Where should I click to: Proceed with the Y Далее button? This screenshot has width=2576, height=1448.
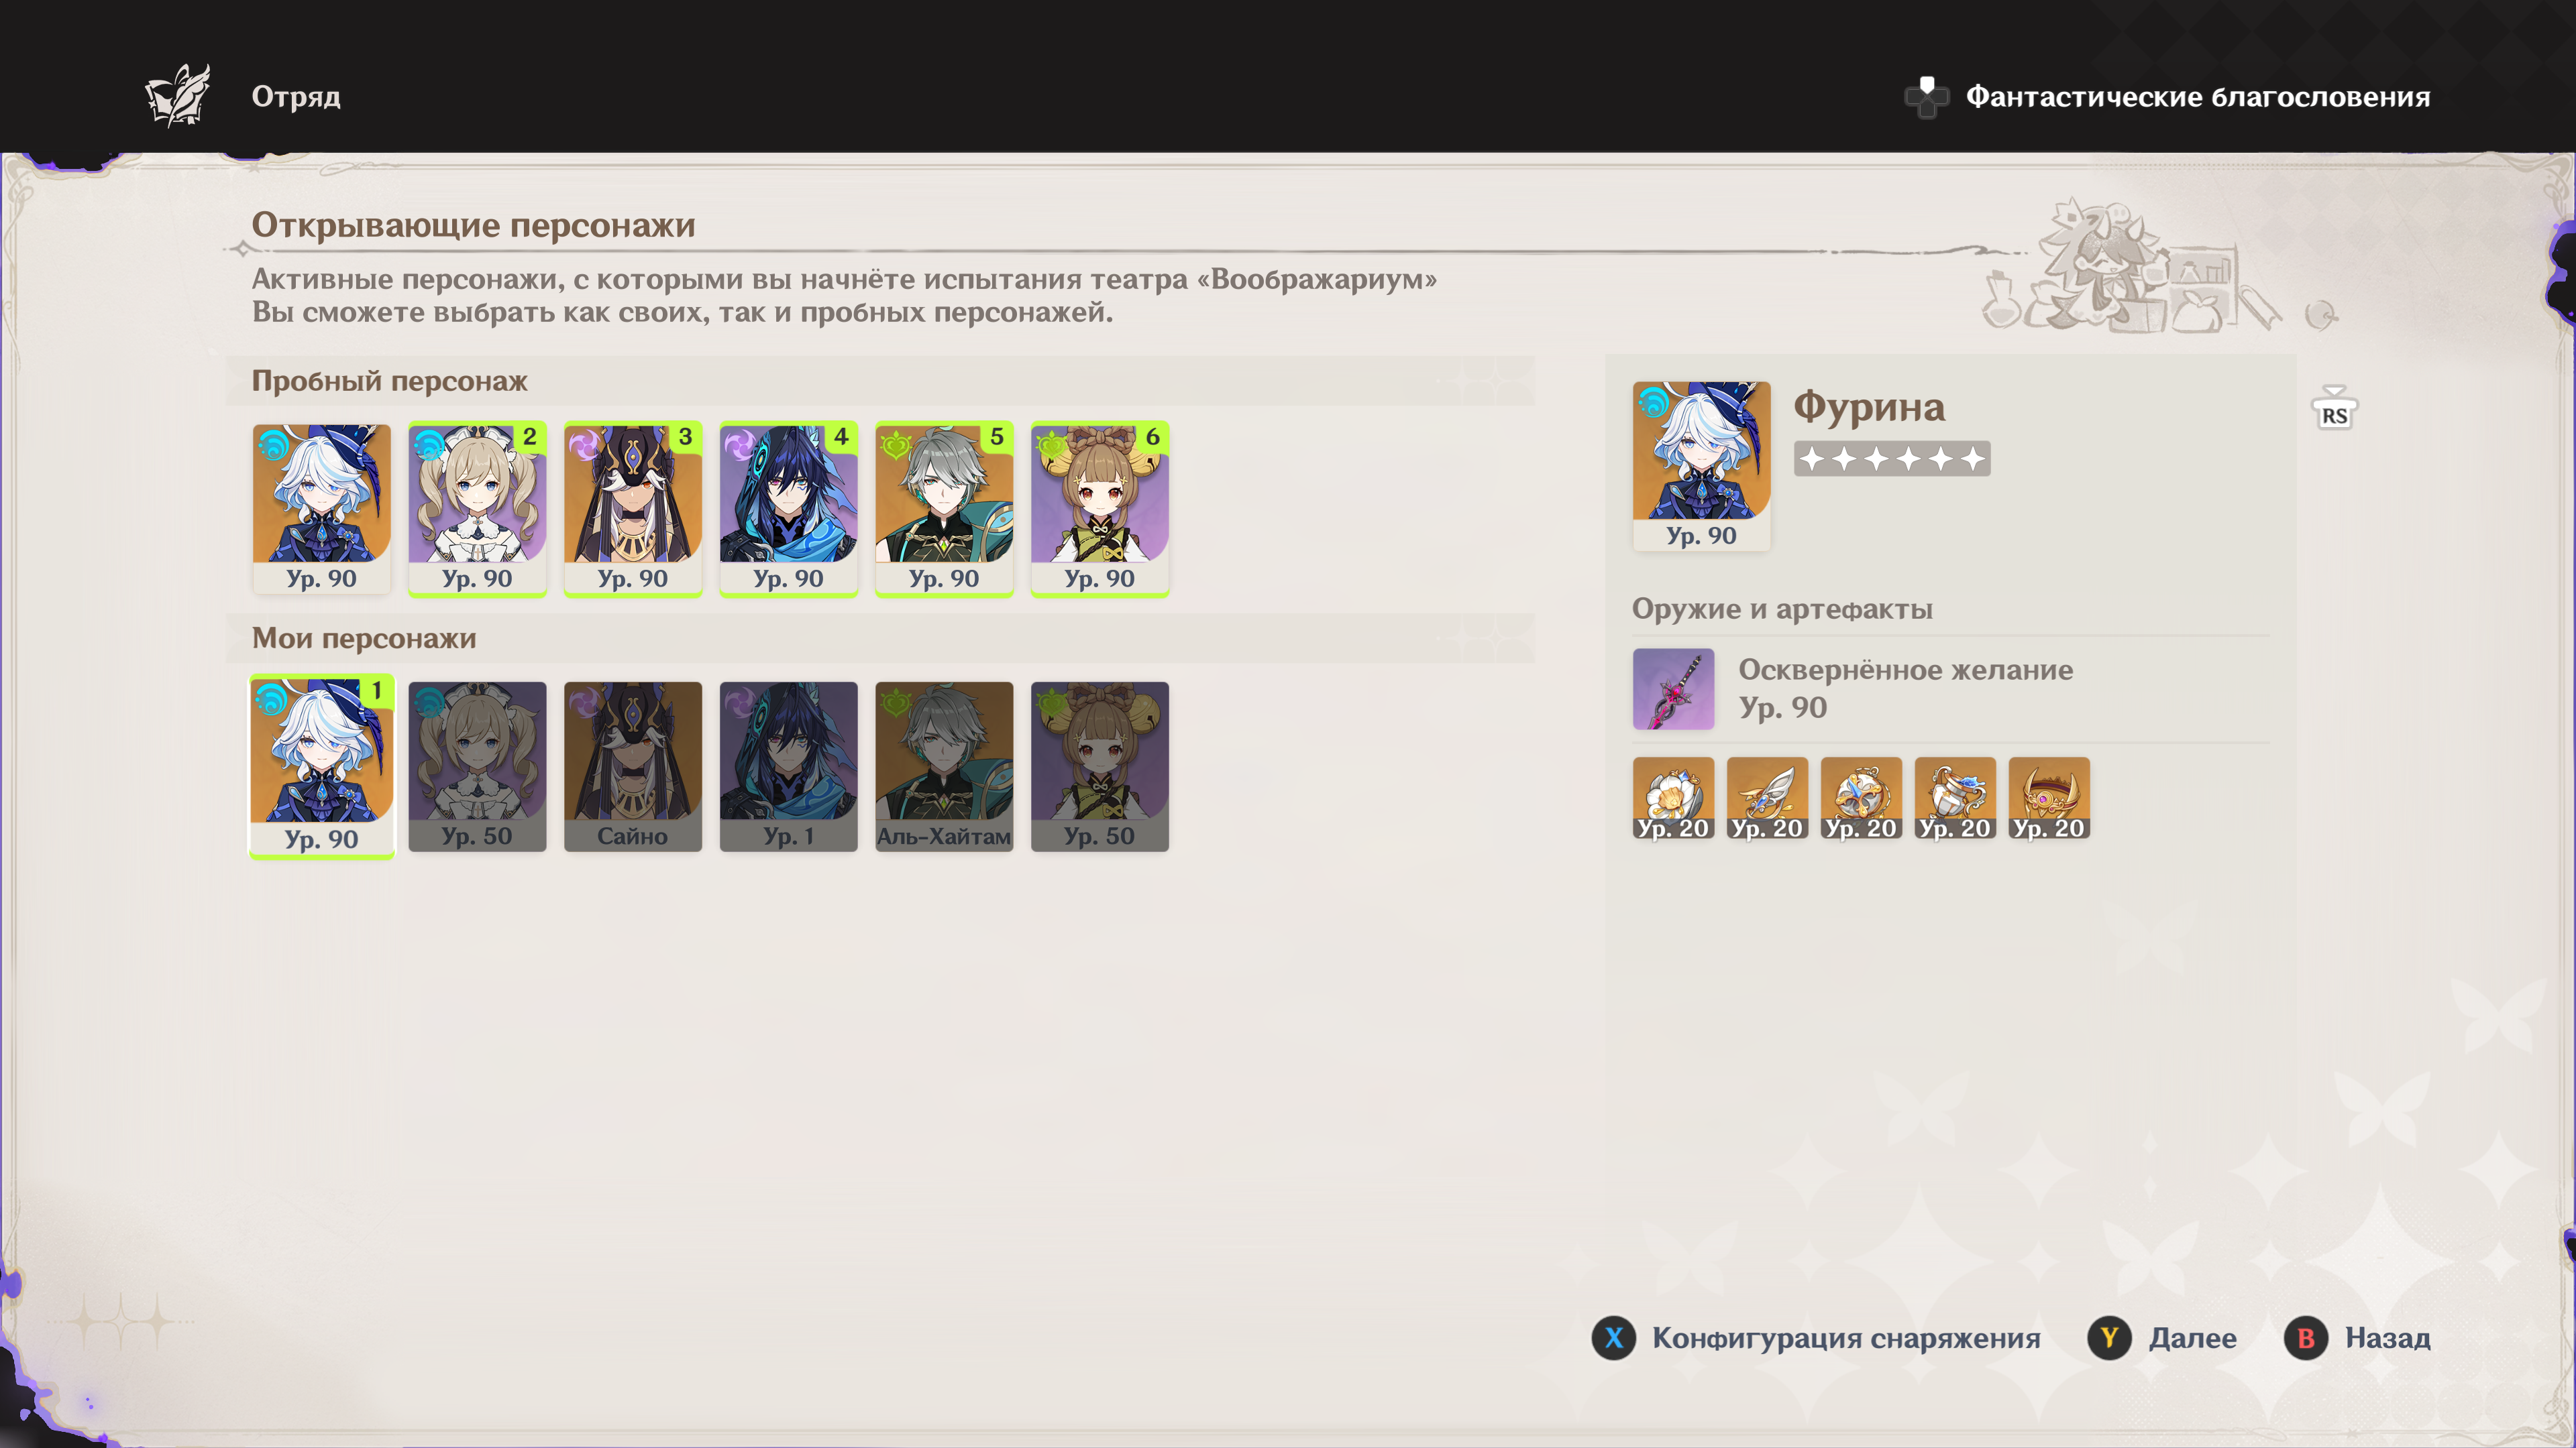2162,1338
